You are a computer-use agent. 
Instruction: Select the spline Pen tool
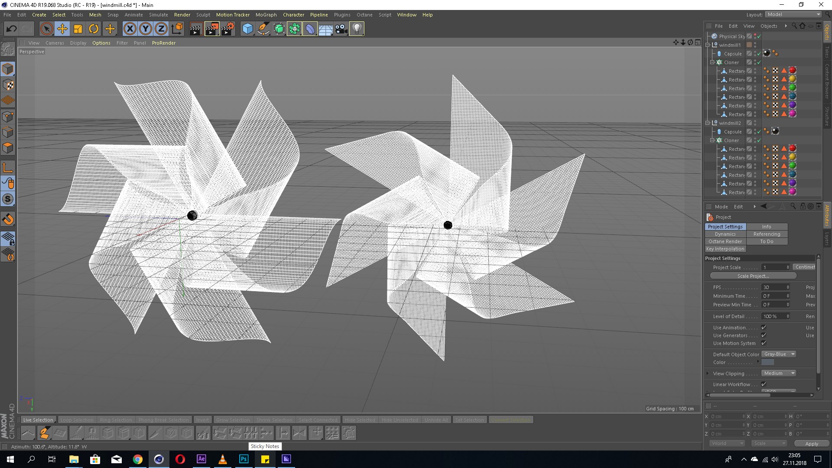pos(263,29)
